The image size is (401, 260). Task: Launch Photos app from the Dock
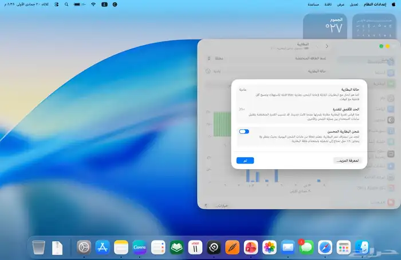(270, 247)
